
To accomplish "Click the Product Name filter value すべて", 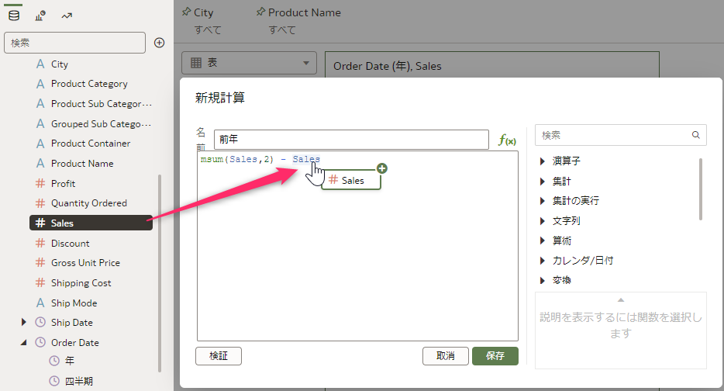I will (282, 30).
